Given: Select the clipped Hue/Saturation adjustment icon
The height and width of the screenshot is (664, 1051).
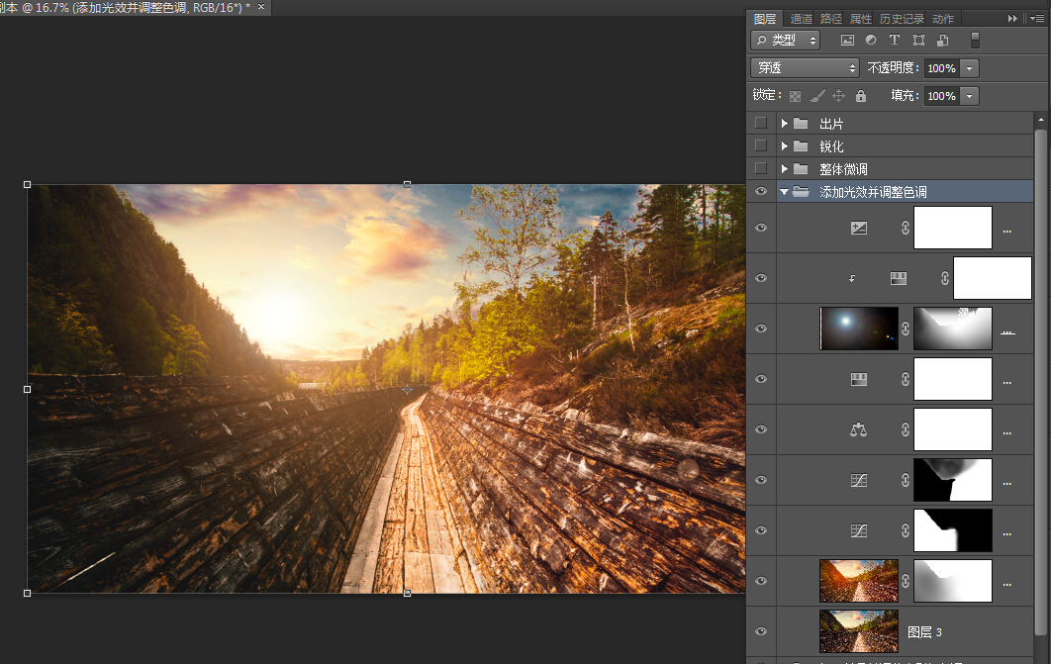Looking at the screenshot, I should click(899, 278).
